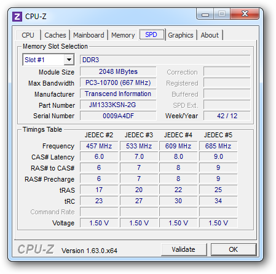Click the Validate button

(x=184, y=249)
